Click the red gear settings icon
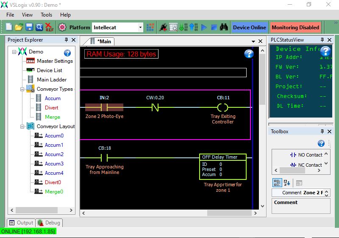The image size is (339, 238). click(62, 27)
